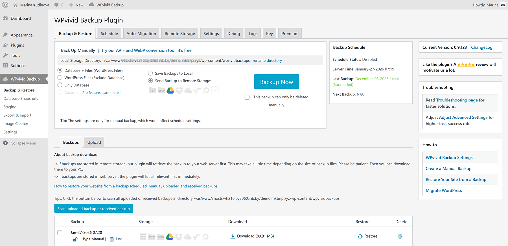This screenshot has height=246, width=508.
Task: Toggle the lock icon on Jan-27-2026 backup
Action: tap(75, 239)
